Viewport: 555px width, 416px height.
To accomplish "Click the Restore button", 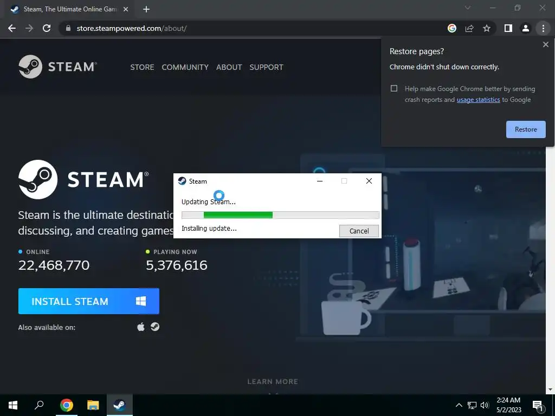I will click(x=526, y=129).
